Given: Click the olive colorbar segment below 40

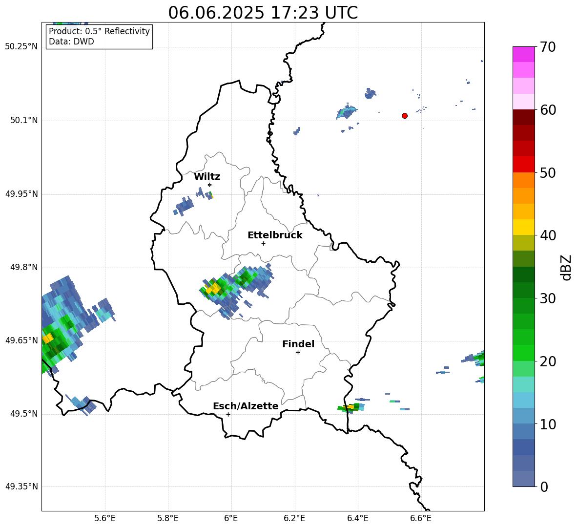Looking at the screenshot, I should (x=524, y=243).
